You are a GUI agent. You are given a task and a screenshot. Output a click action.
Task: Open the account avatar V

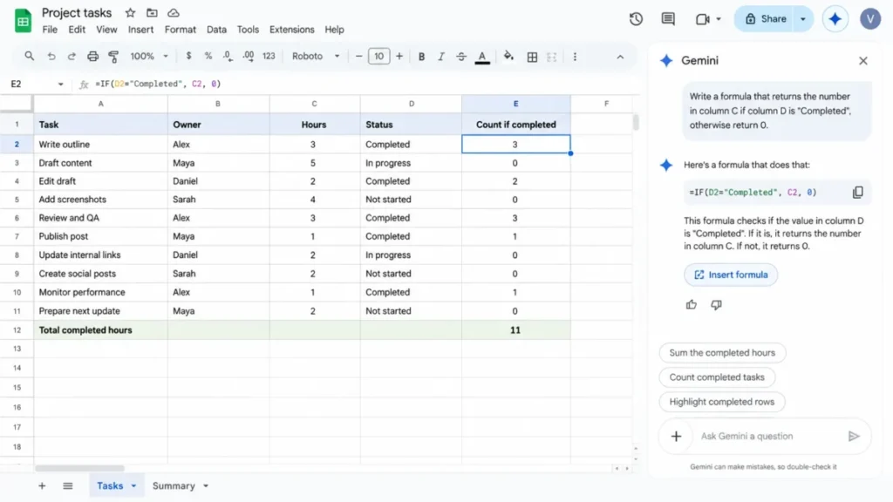[x=870, y=19]
